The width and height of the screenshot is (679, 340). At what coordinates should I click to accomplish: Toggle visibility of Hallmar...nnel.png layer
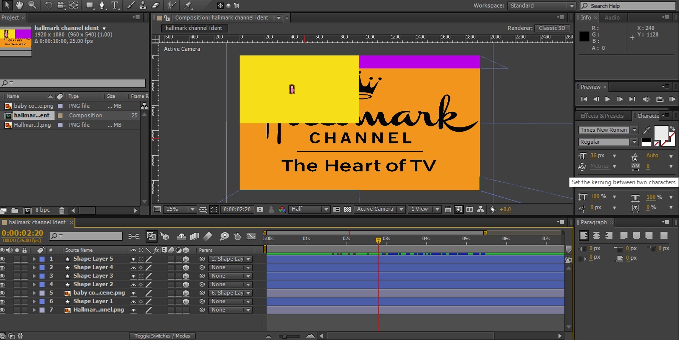[x=3, y=310]
